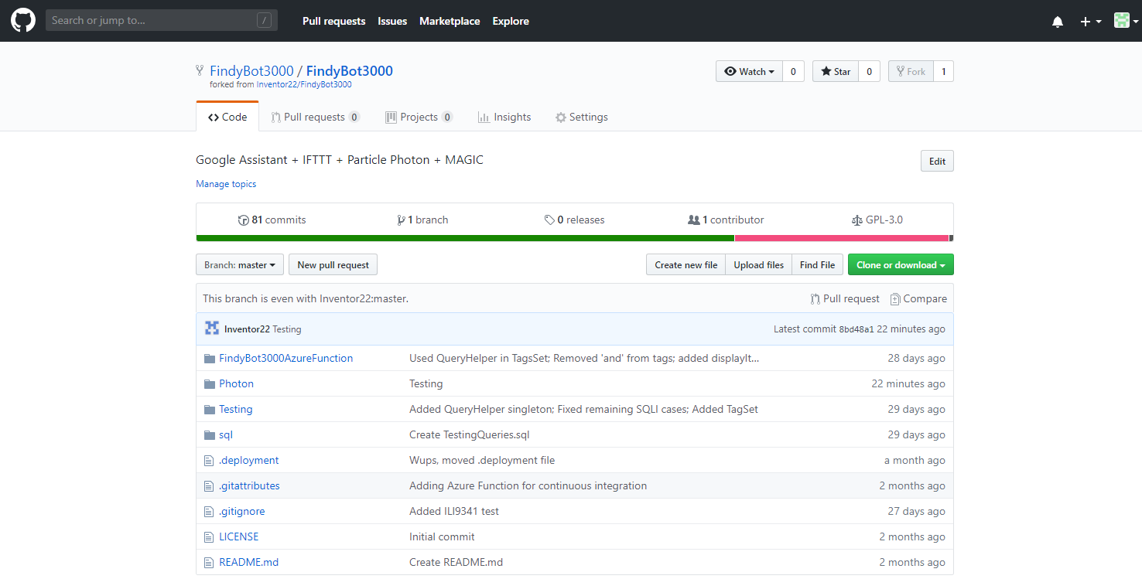This screenshot has width=1142, height=579.
Task: Click the Fork button
Action: click(x=911, y=71)
